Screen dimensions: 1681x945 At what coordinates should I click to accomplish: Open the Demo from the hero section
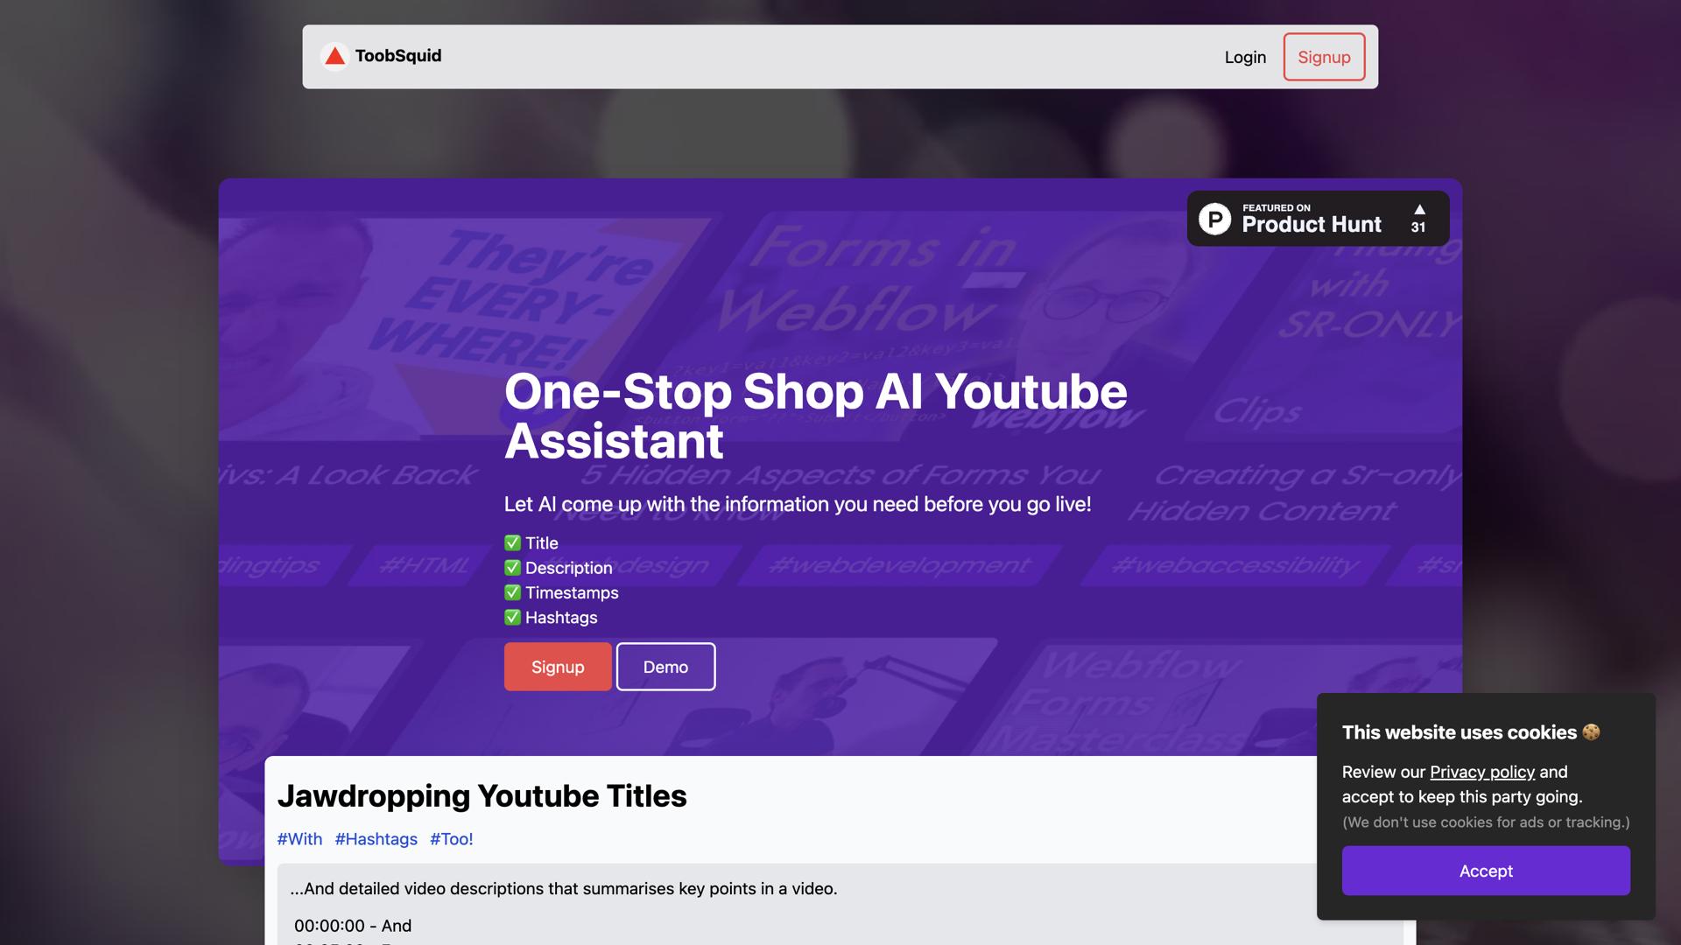coord(665,667)
